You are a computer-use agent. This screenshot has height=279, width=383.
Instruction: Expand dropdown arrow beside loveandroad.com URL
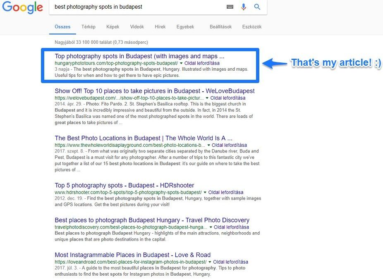click(x=210, y=262)
